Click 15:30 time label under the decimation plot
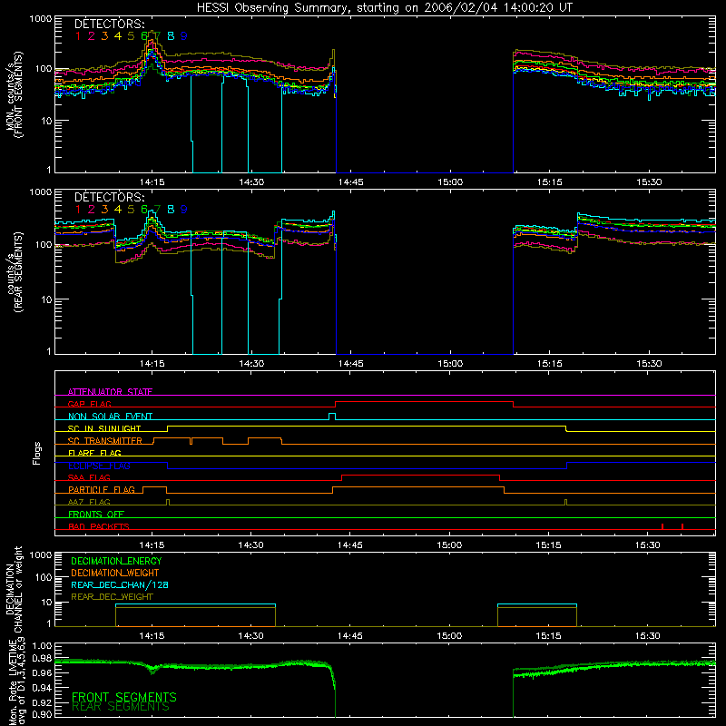The image size is (726, 726). coord(647,636)
